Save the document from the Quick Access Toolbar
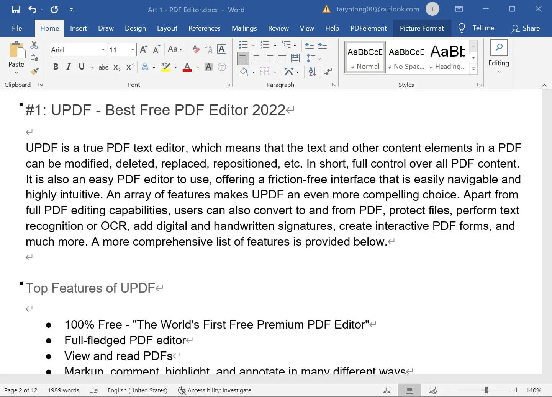This screenshot has height=397, width=552. [16, 10]
